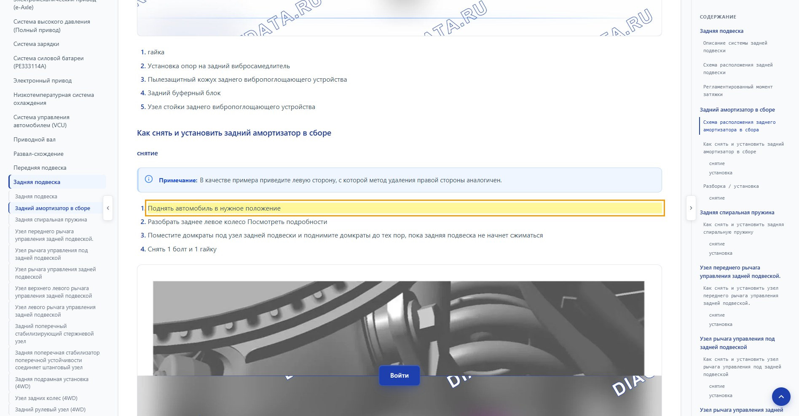
Task: Click item Узел стойки заднего вибропоглощающего устройства
Action: (231, 107)
